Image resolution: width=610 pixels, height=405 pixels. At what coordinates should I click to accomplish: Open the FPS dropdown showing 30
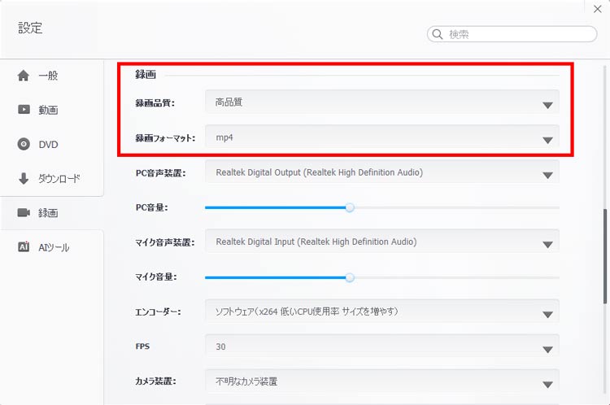(382, 346)
